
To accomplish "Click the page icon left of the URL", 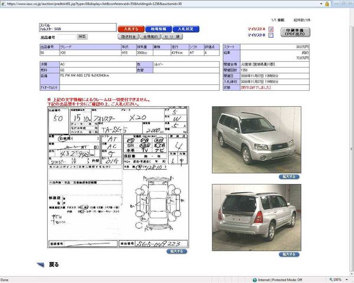I will (3, 4).
